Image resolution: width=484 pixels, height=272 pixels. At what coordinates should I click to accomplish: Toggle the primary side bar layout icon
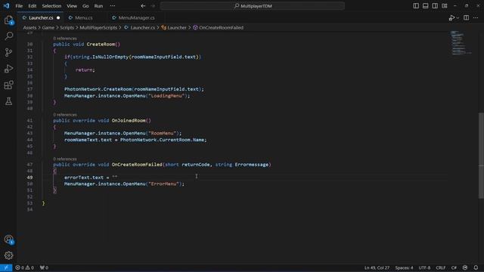pos(416,6)
